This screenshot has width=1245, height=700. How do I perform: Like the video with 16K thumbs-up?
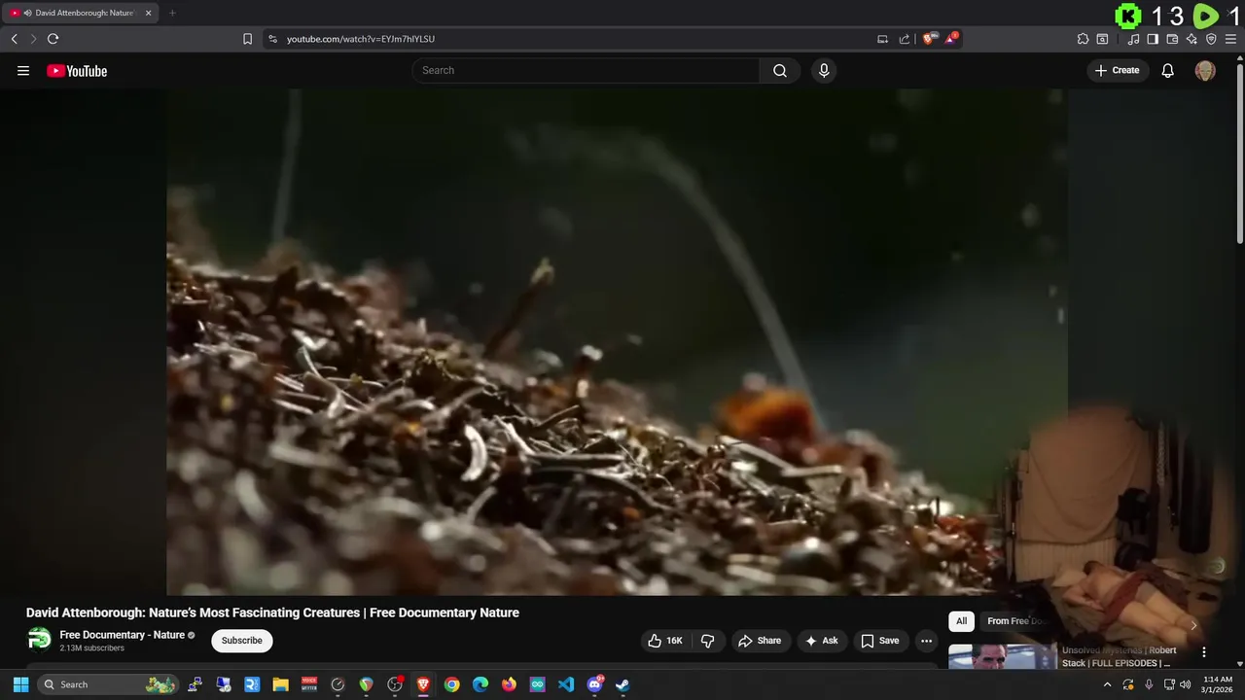tap(665, 641)
